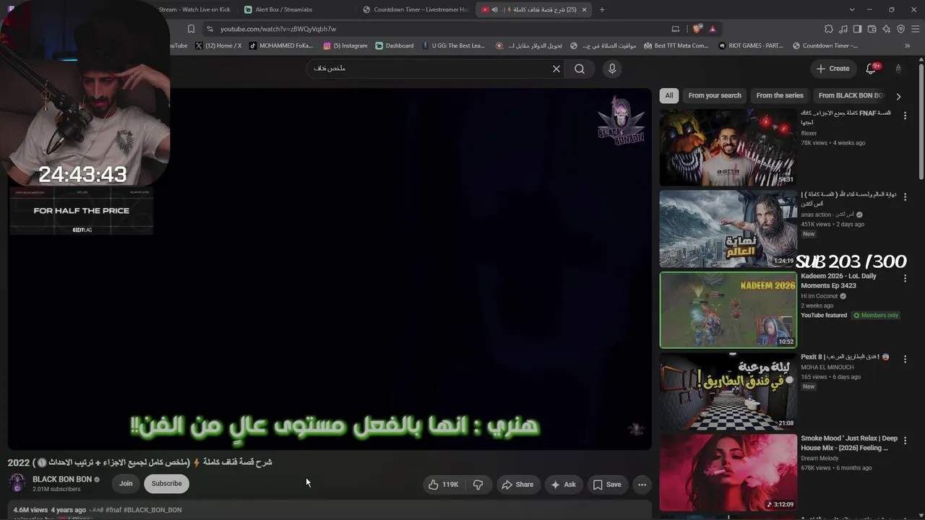Open the Smoke Mood Deep House thumbnail
925x520 pixels.
[x=728, y=472]
